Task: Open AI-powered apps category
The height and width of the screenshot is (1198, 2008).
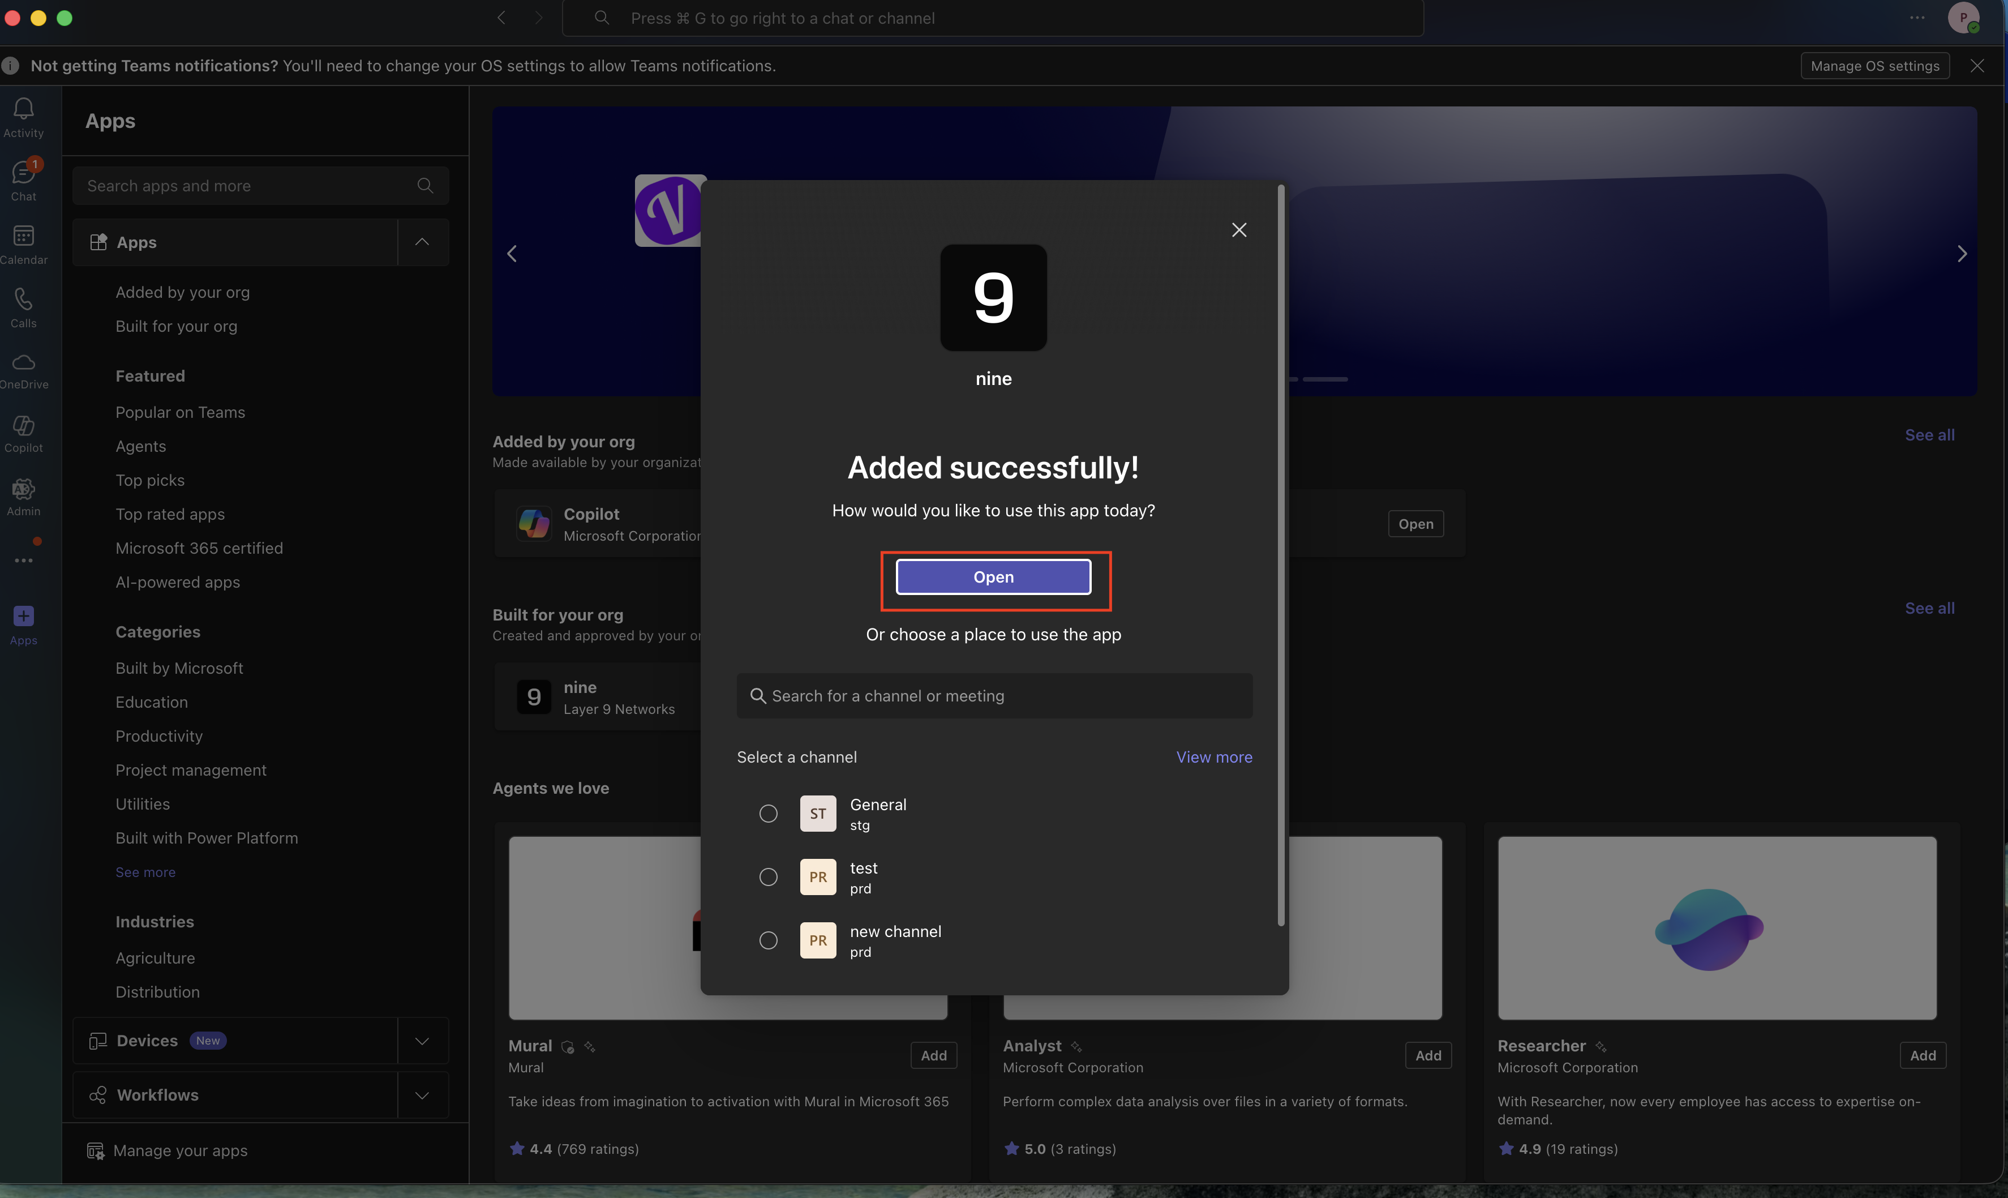Action: 178,582
